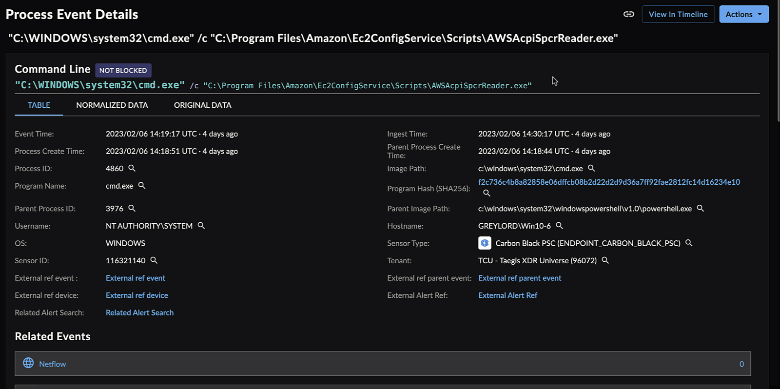Search for Parent Process ID 3976
Image resolution: width=780 pixels, height=389 pixels.
tap(132, 208)
